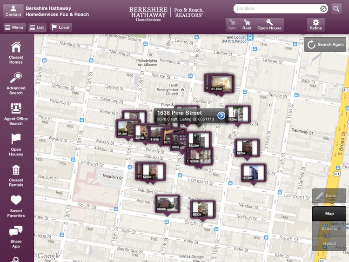Click the magnifier search button
The image size is (349, 262).
(336, 9)
